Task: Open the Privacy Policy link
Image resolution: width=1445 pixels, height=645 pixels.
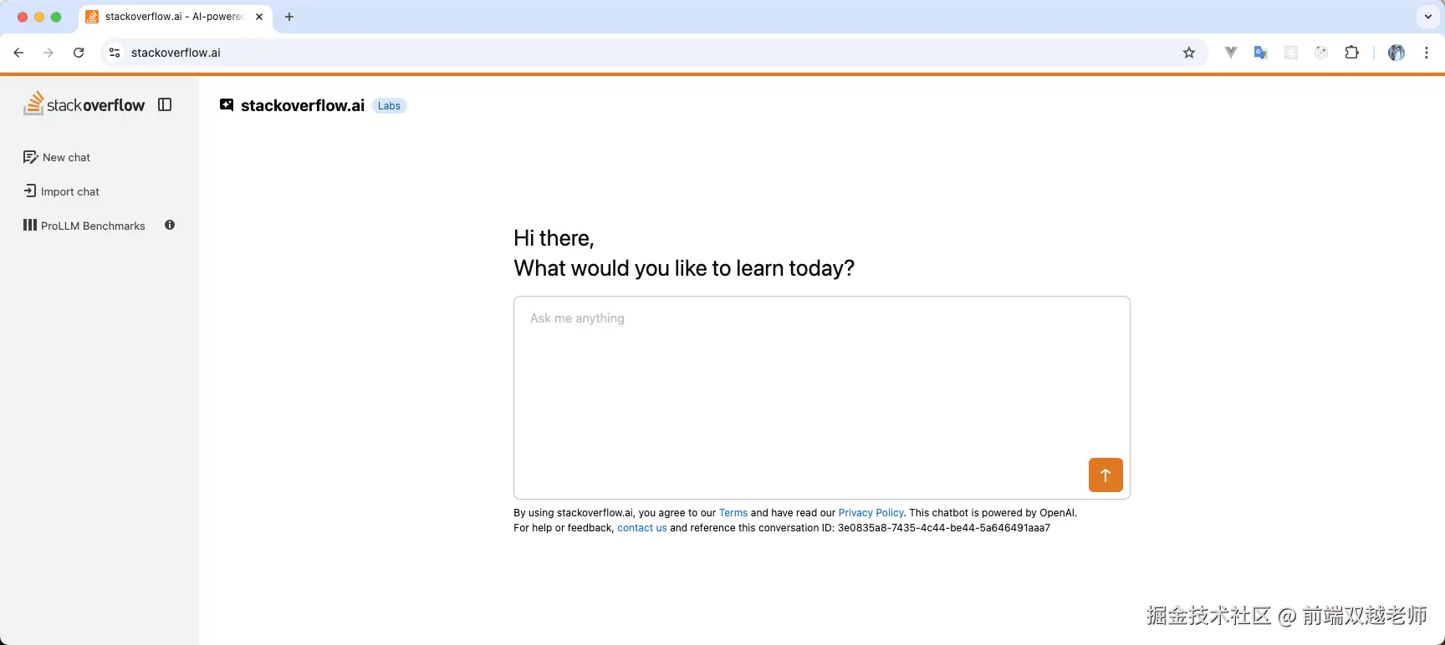Action: point(871,513)
